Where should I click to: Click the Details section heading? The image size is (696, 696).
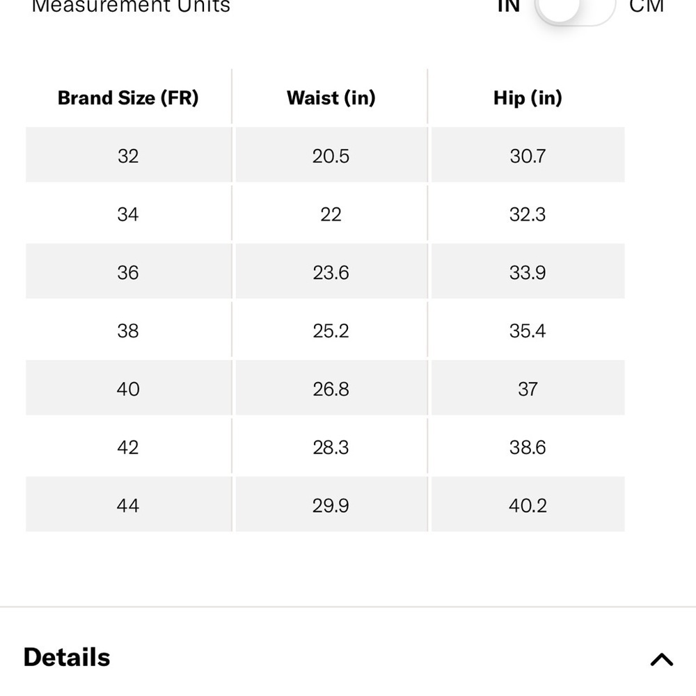click(67, 658)
